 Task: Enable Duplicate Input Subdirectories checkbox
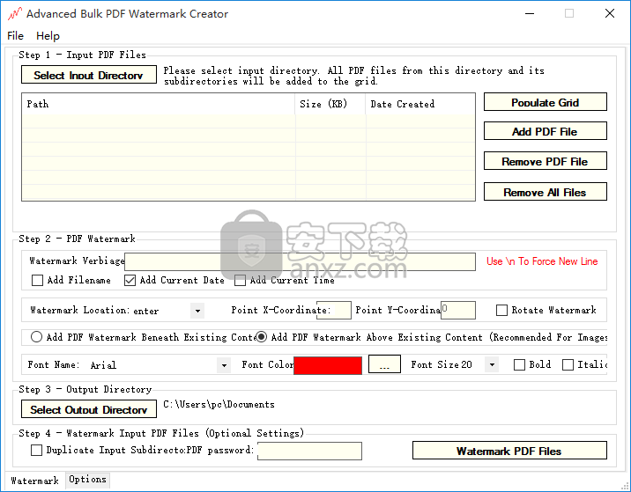coord(37,451)
